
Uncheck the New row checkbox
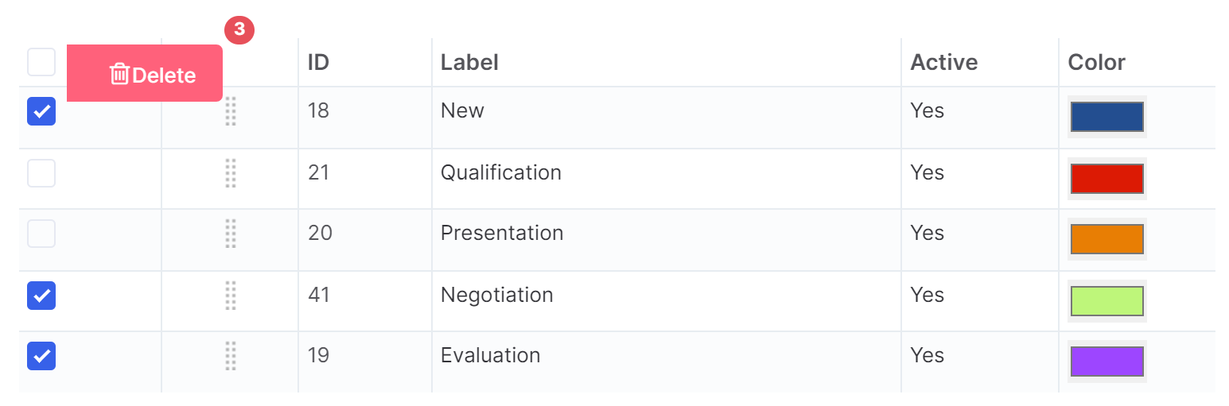coord(41,111)
